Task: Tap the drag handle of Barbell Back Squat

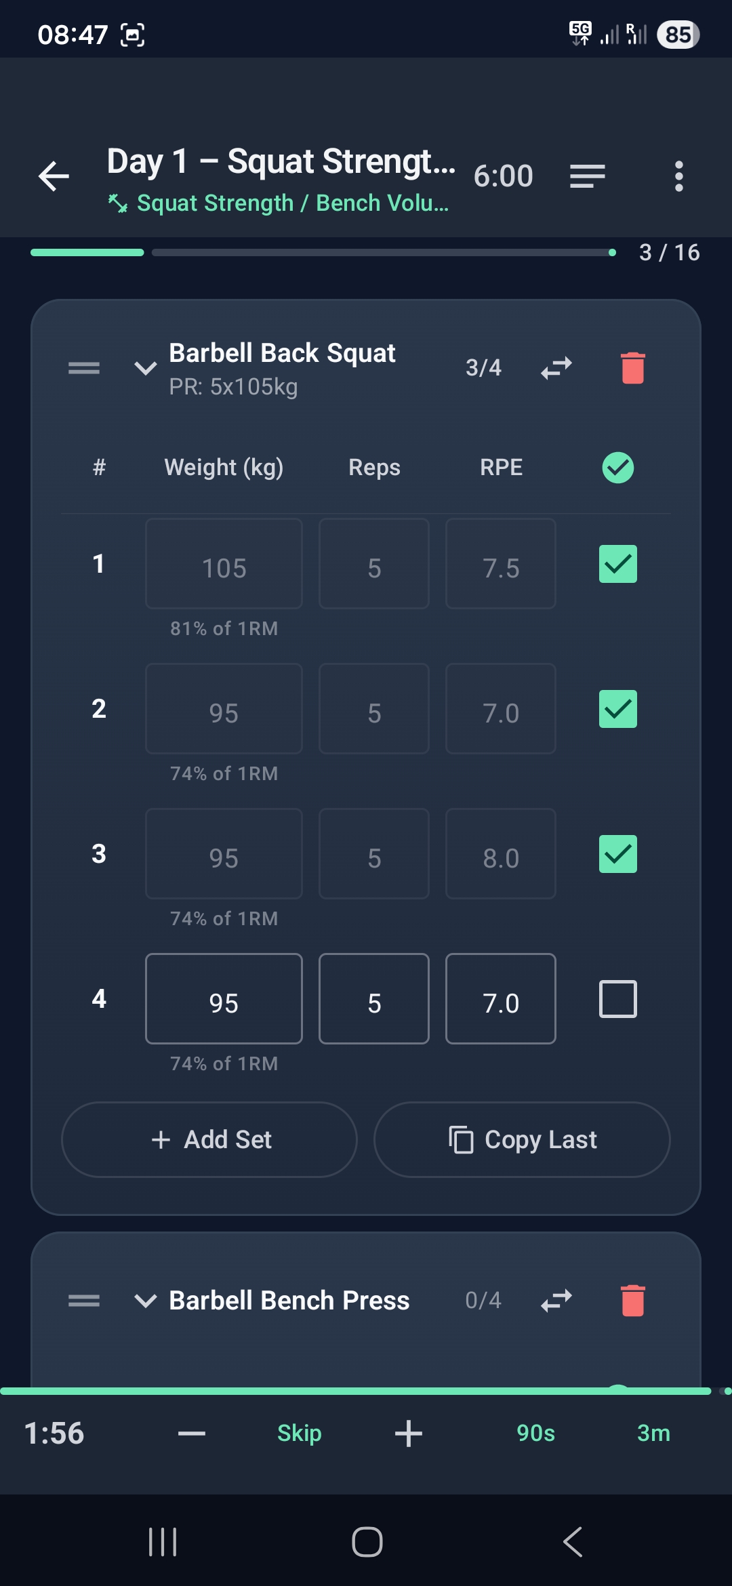Action: tap(83, 367)
